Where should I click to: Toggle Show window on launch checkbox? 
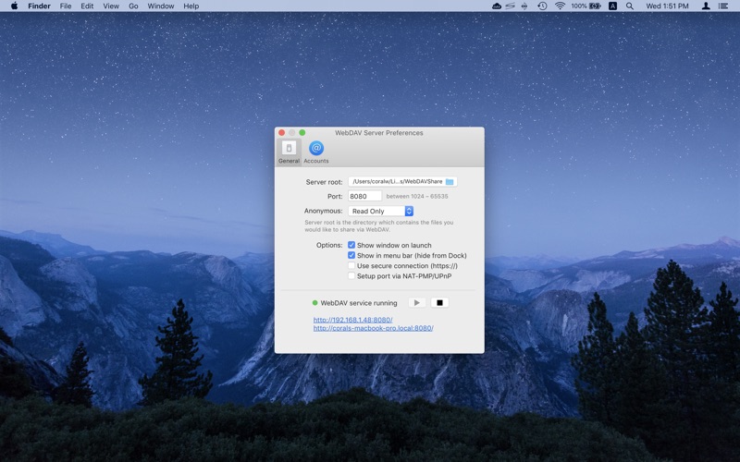point(351,245)
